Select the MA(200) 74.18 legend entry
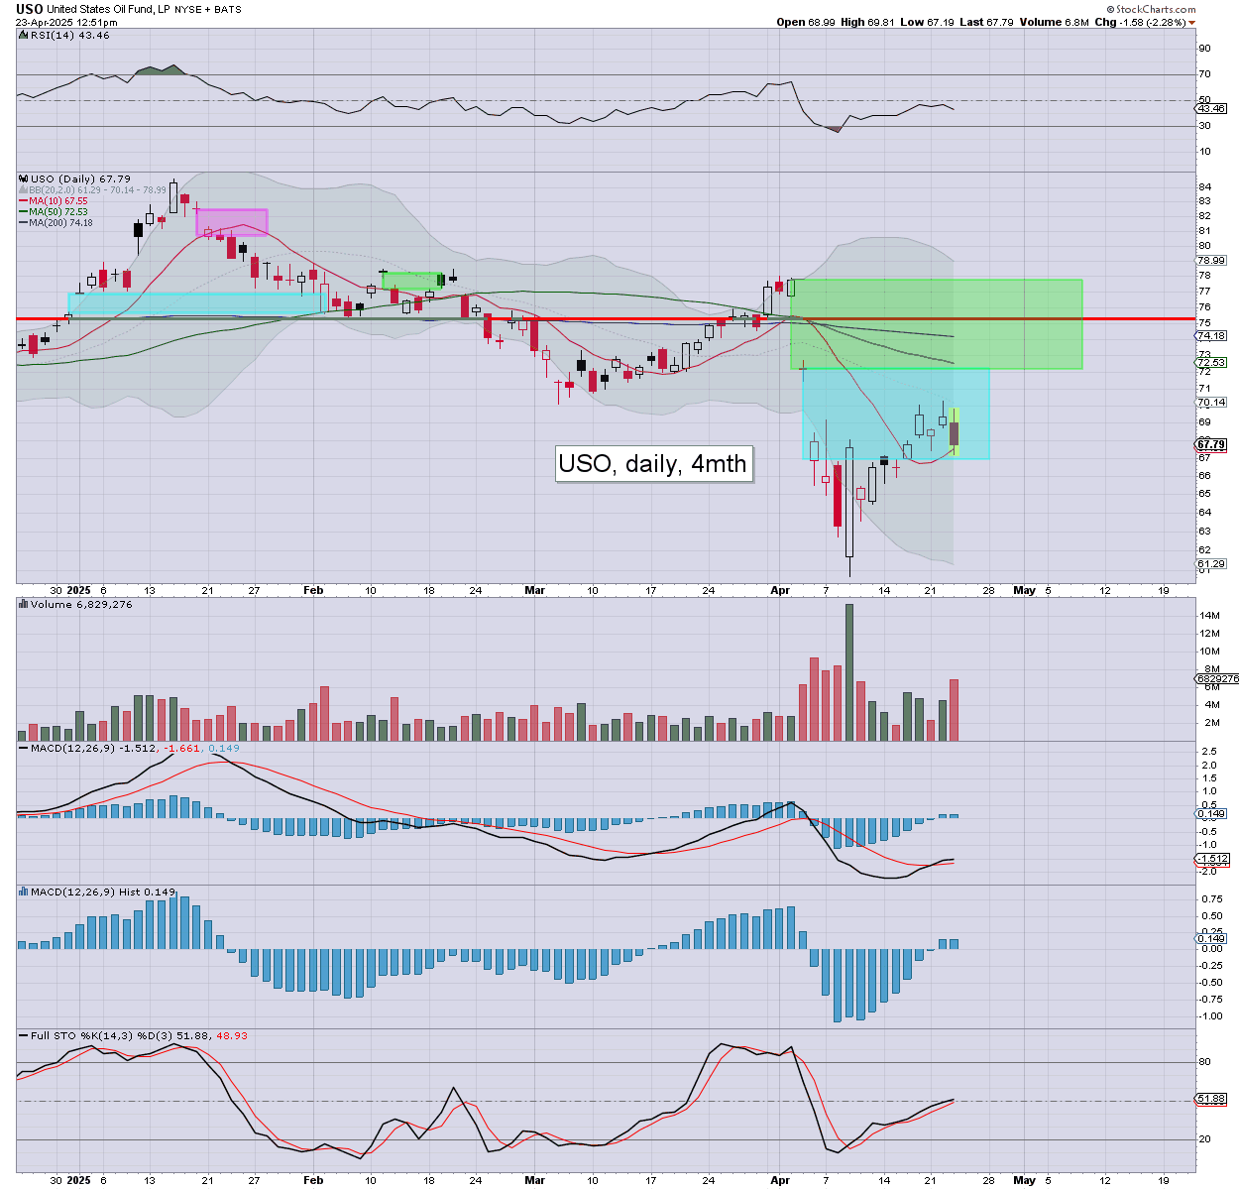The width and height of the screenshot is (1239, 1190). coord(59,222)
